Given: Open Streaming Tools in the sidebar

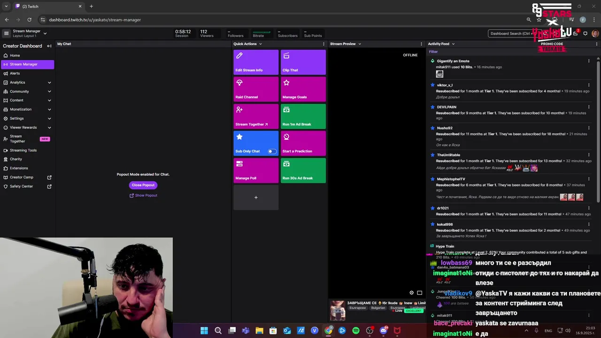Looking at the screenshot, I should point(27,150).
